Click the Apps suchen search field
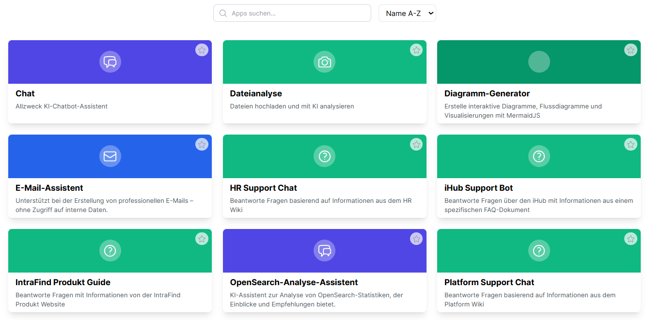 tap(292, 13)
